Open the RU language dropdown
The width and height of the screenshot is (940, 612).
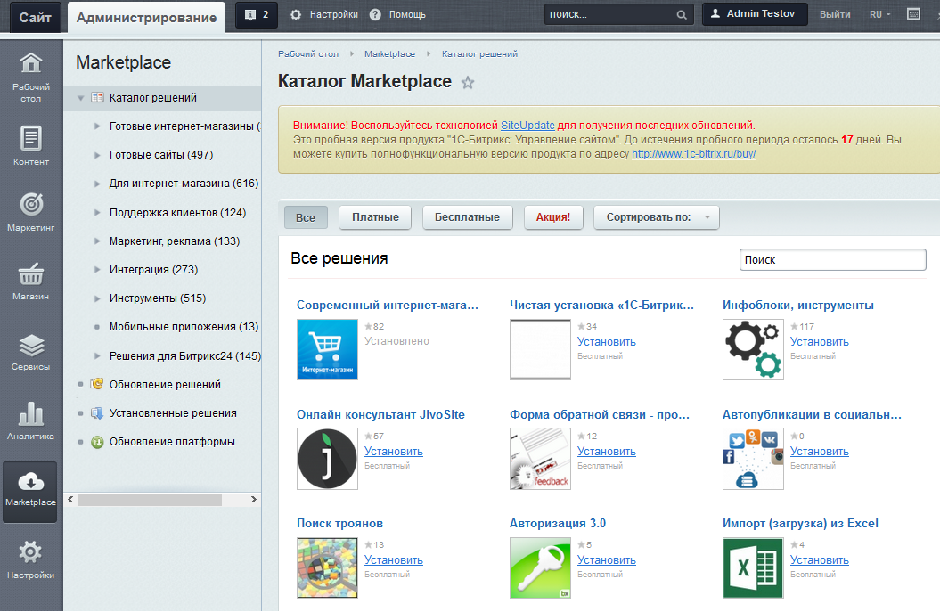[879, 14]
